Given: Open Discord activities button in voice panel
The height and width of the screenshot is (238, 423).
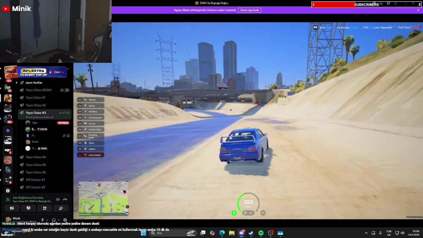Looking at the screenshot, I should click(x=45, y=208).
